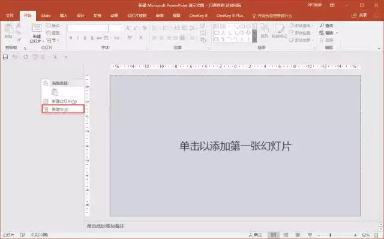Switch to the OneKey 8 tab

point(198,16)
